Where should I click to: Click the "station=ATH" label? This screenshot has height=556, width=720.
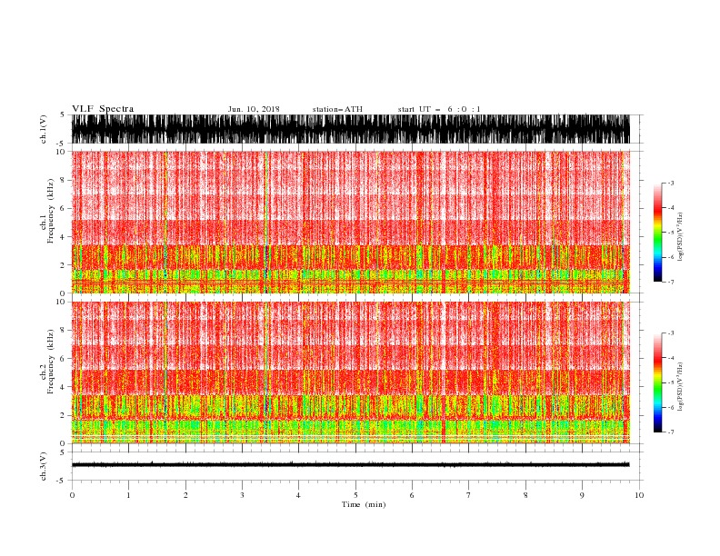337,109
